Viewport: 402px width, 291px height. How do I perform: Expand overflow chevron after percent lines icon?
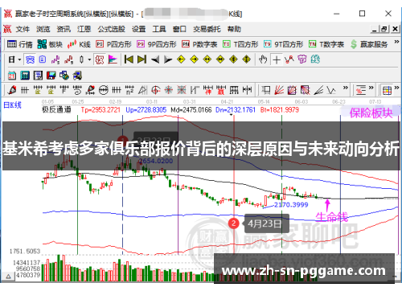(371, 88)
